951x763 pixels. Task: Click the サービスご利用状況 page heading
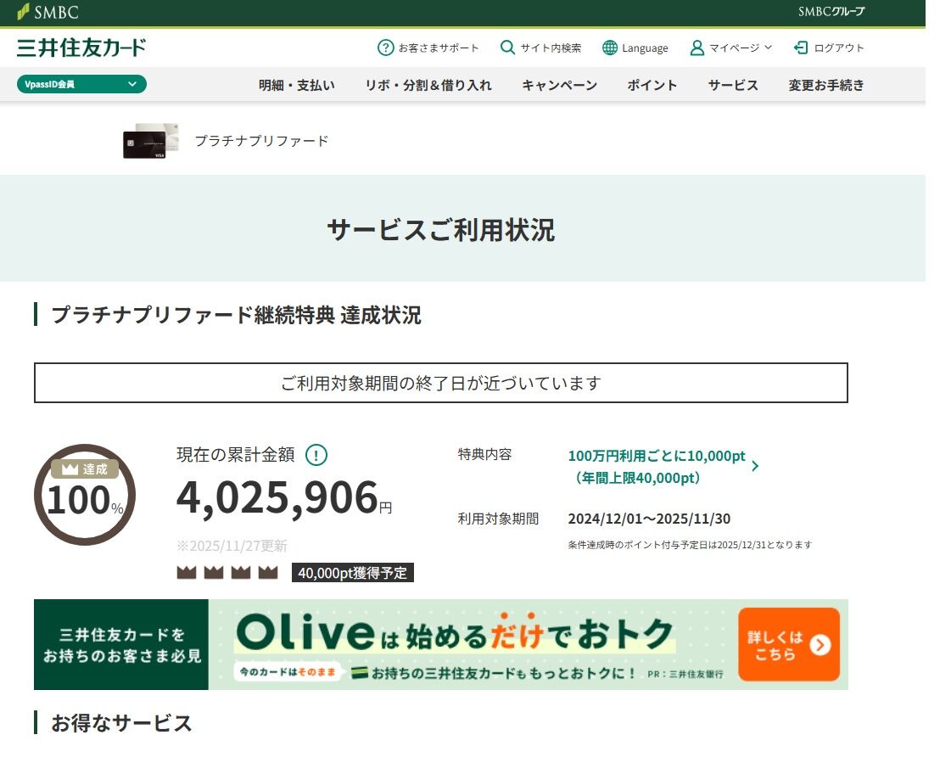point(441,230)
